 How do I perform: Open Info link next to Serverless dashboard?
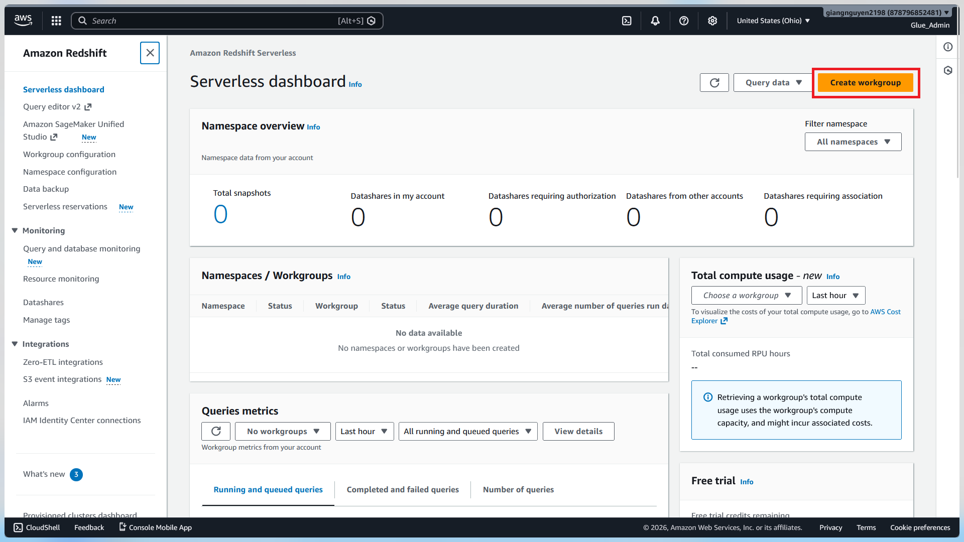click(355, 84)
